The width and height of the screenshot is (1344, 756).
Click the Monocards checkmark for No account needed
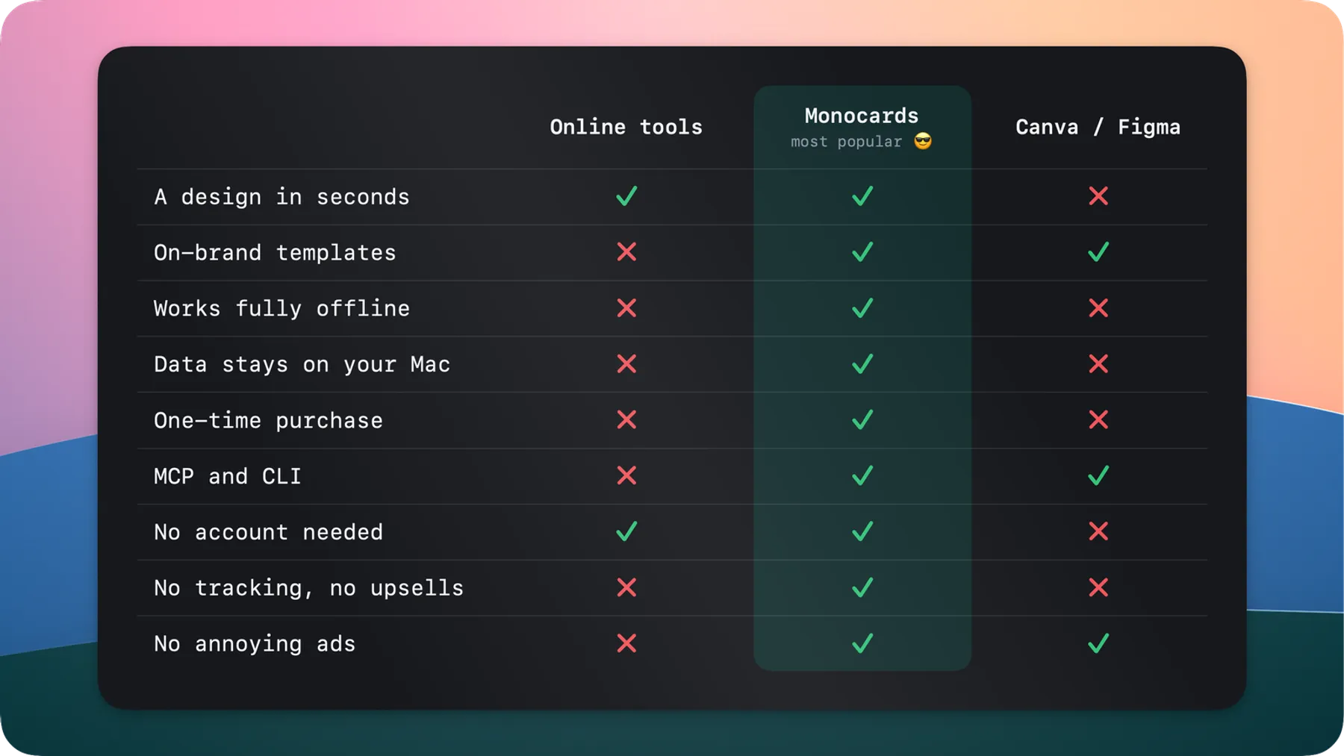point(862,532)
